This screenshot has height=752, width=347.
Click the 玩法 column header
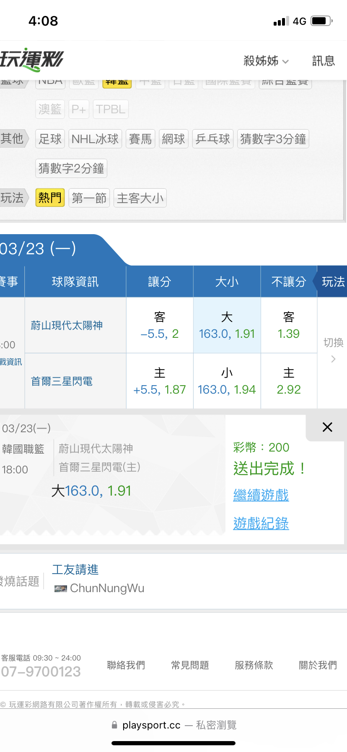click(x=333, y=282)
